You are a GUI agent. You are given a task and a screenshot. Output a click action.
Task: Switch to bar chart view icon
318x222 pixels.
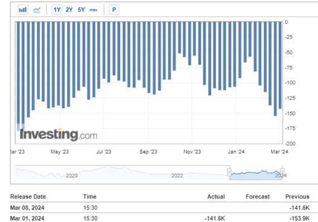click(23, 10)
